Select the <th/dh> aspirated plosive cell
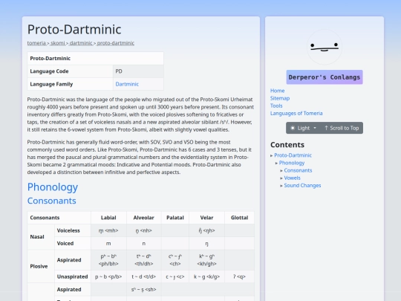 [143, 260]
